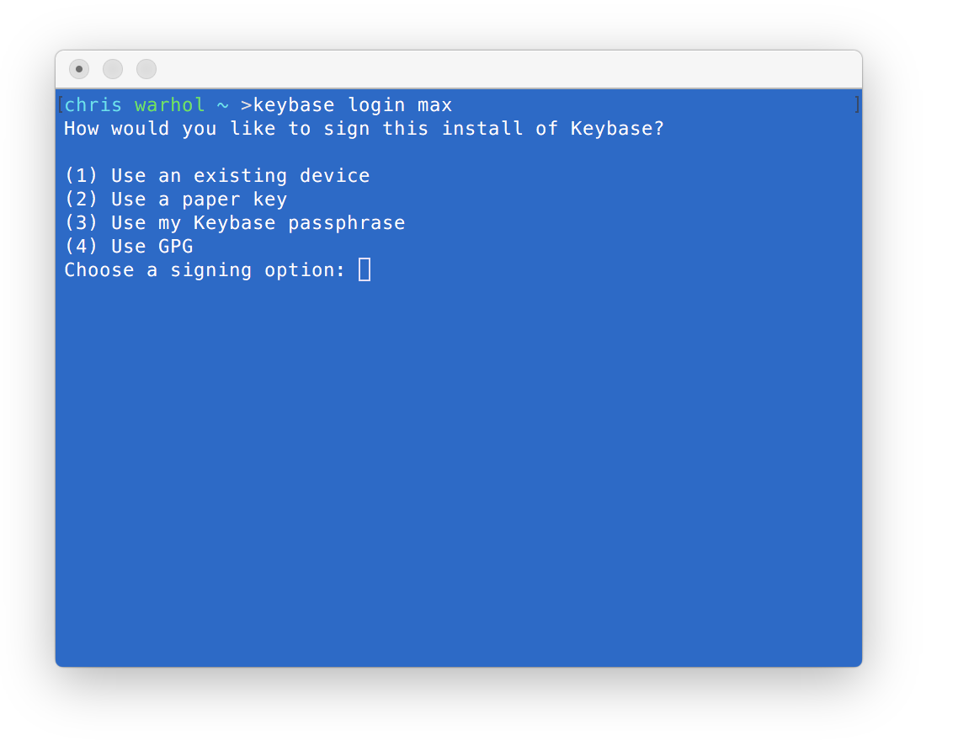Click the right bracket marker on the command line

(857, 104)
